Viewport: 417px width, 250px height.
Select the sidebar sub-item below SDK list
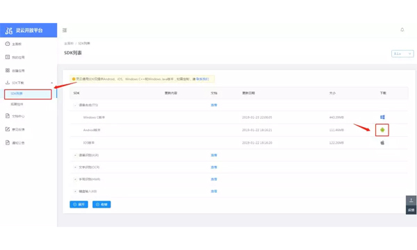coord(17,104)
